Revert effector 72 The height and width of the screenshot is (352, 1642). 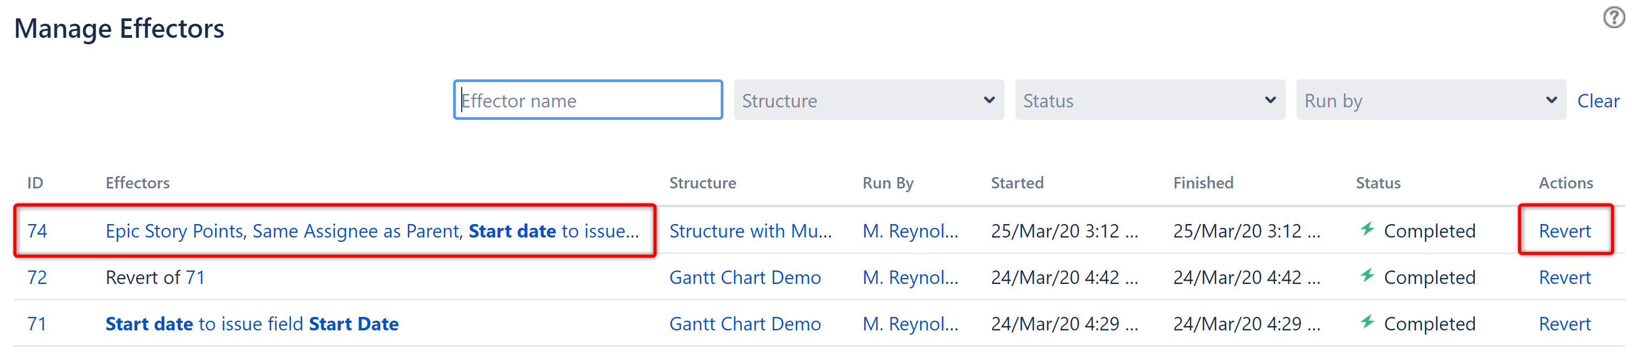[1565, 277]
